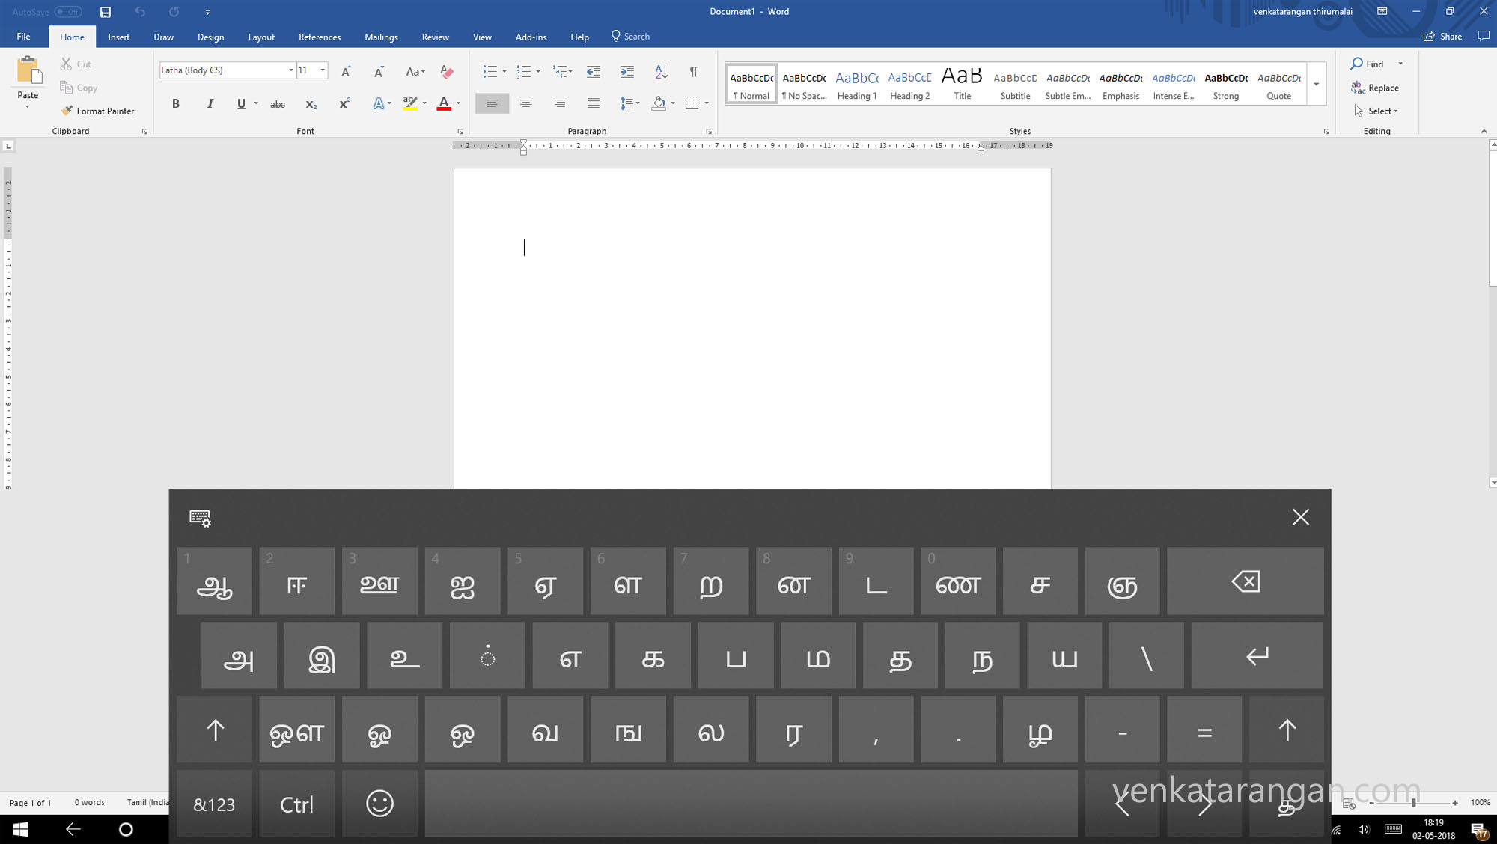
Task: Click the Replace button
Action: [x=1375, y=88]
